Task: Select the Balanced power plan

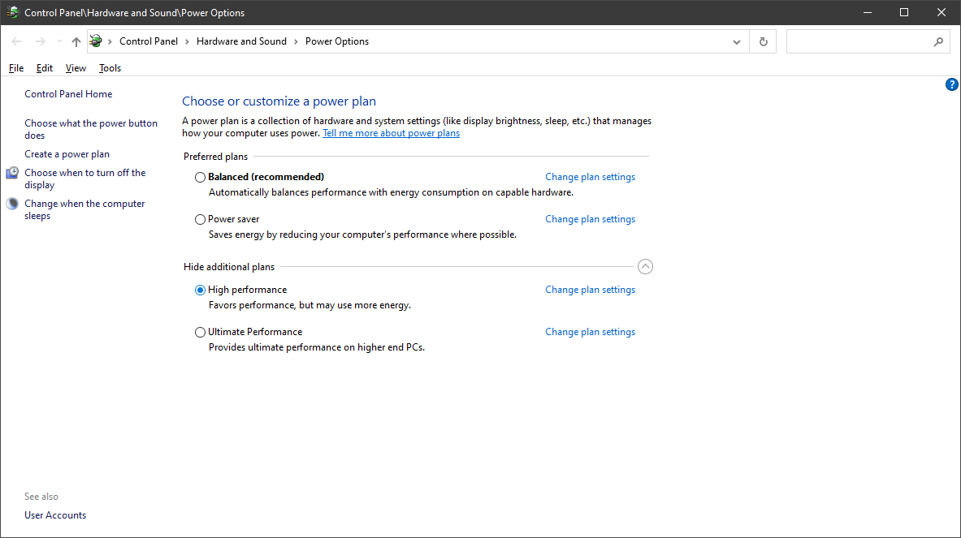Action: [200, 177]
